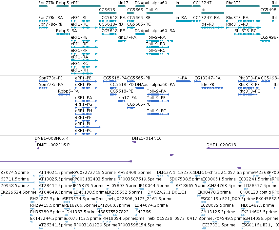Click the Rbbp5-PA protein label
The height and width of the screenshot is (230, 279).
click(x=68, y=91)
